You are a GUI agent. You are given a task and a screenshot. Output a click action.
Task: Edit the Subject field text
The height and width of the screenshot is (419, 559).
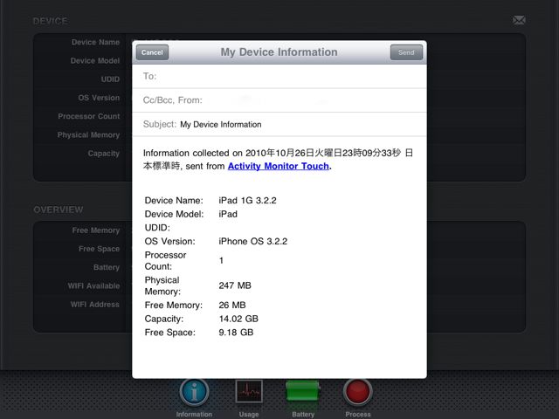point(279,124)
